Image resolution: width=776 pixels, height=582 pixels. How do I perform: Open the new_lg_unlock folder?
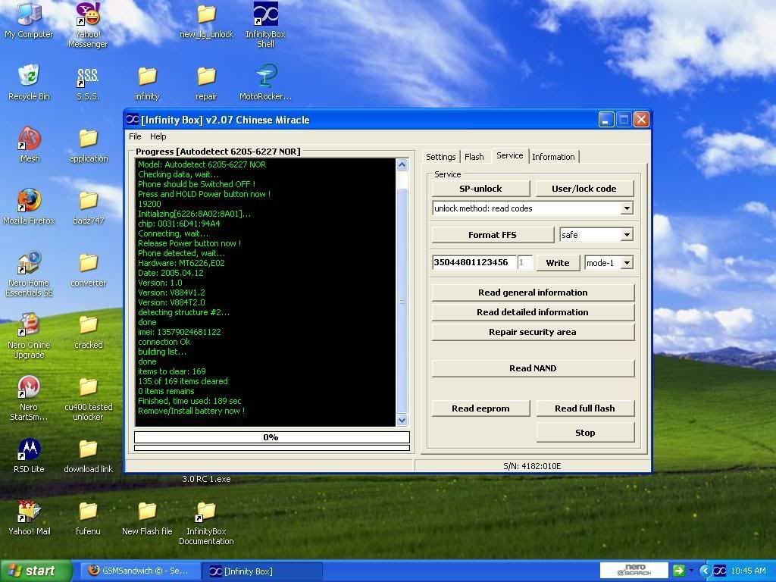pos(206,20)
